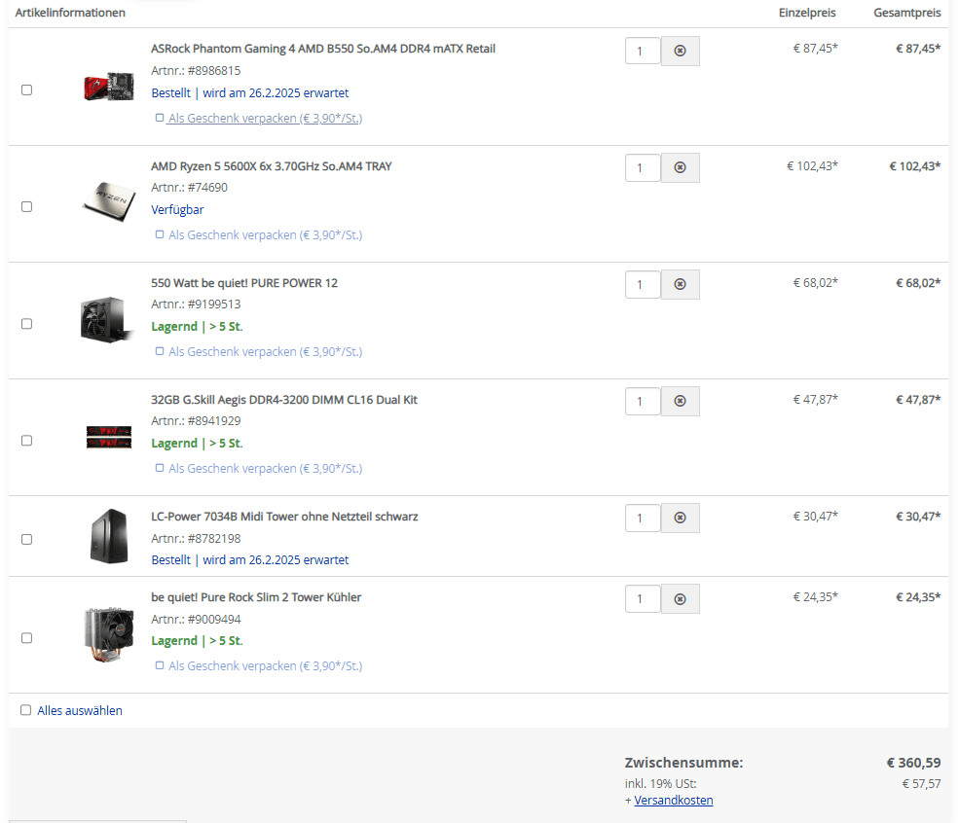959x823 pixels.
Task: Enable gift wrapping for G.Skill Aegis RAM
Action: (160, 468)
